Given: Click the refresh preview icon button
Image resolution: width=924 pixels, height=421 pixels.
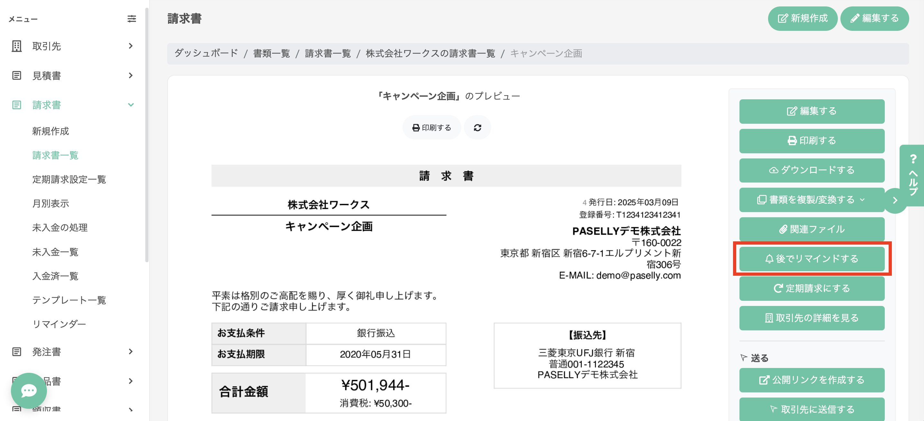Looking at the screenshot, I should tap(477, 127).
